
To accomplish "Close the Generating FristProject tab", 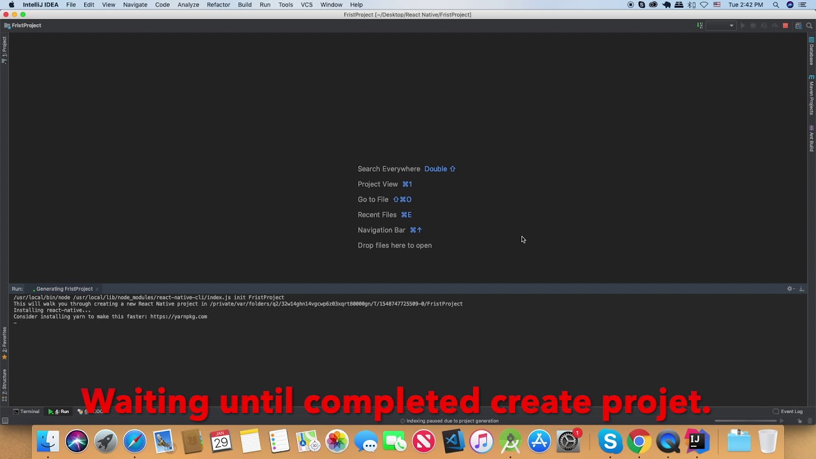I will pyautogui.click(x=97, y=289).
